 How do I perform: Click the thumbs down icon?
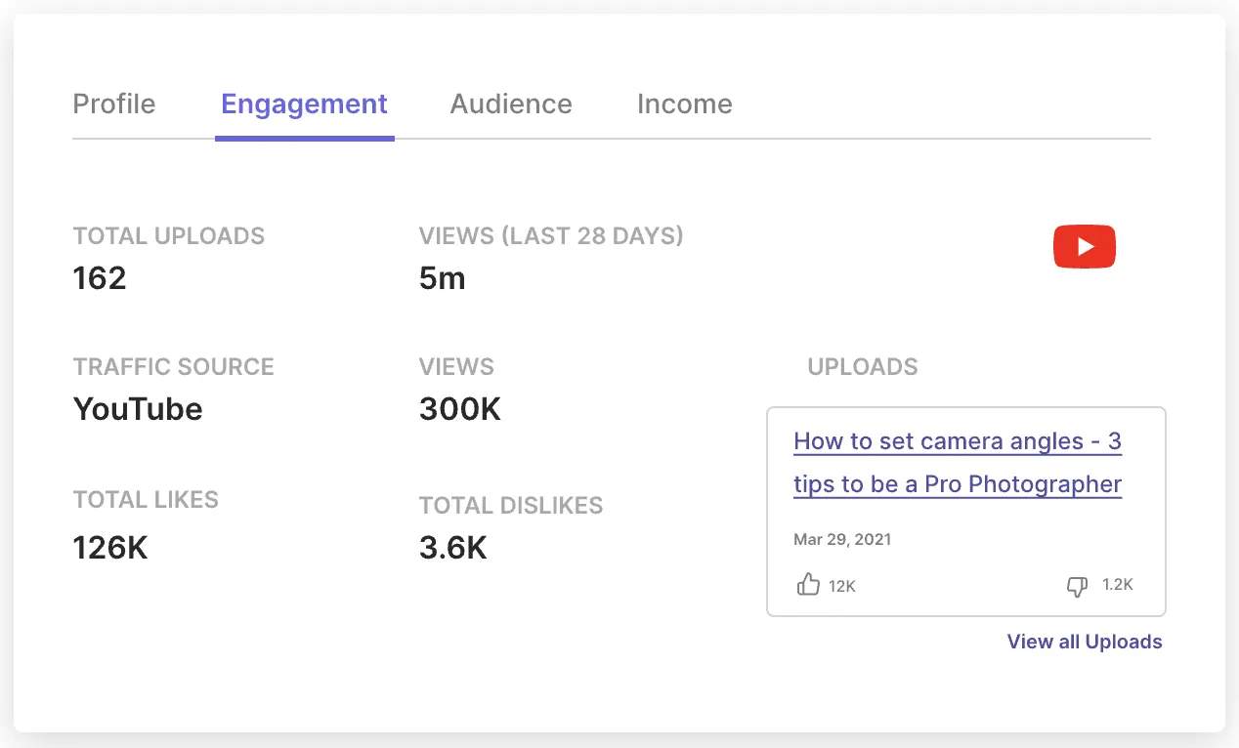(x=1077, y=586)
